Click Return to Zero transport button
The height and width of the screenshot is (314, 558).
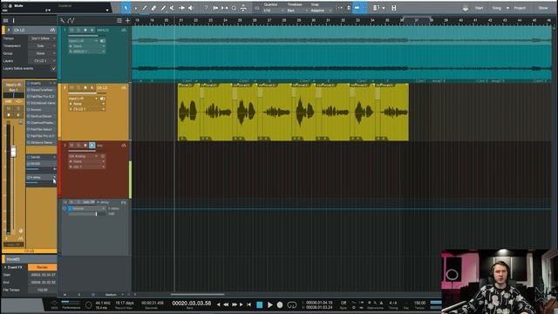248,304
